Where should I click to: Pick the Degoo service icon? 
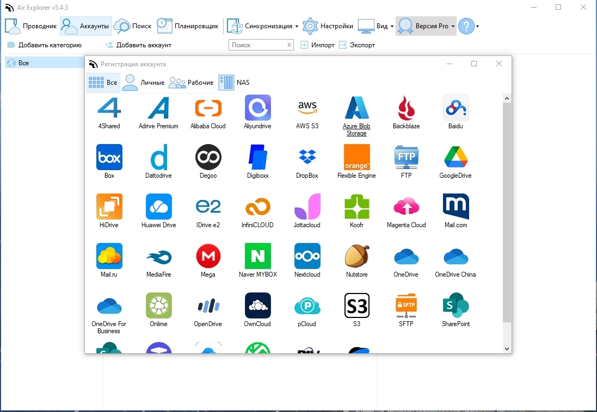pos(208,157)
